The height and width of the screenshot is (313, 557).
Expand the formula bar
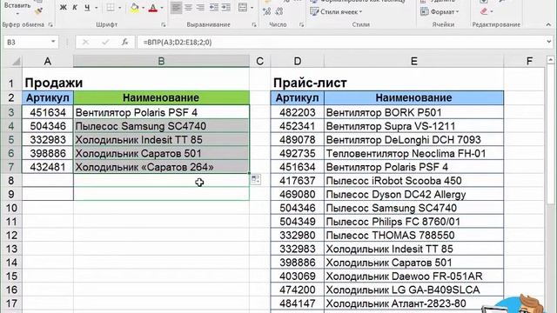coord(549,42)
